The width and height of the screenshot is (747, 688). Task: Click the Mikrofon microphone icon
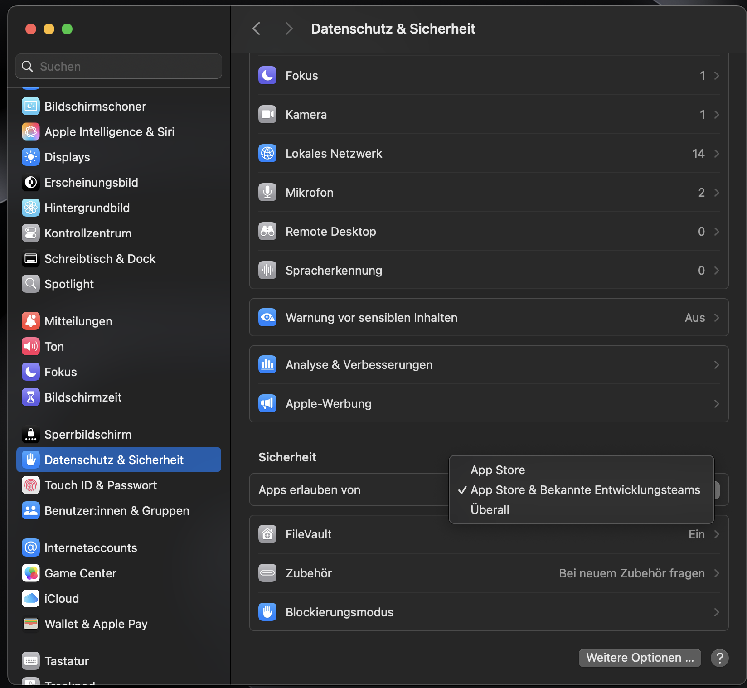tap(267, 192)
